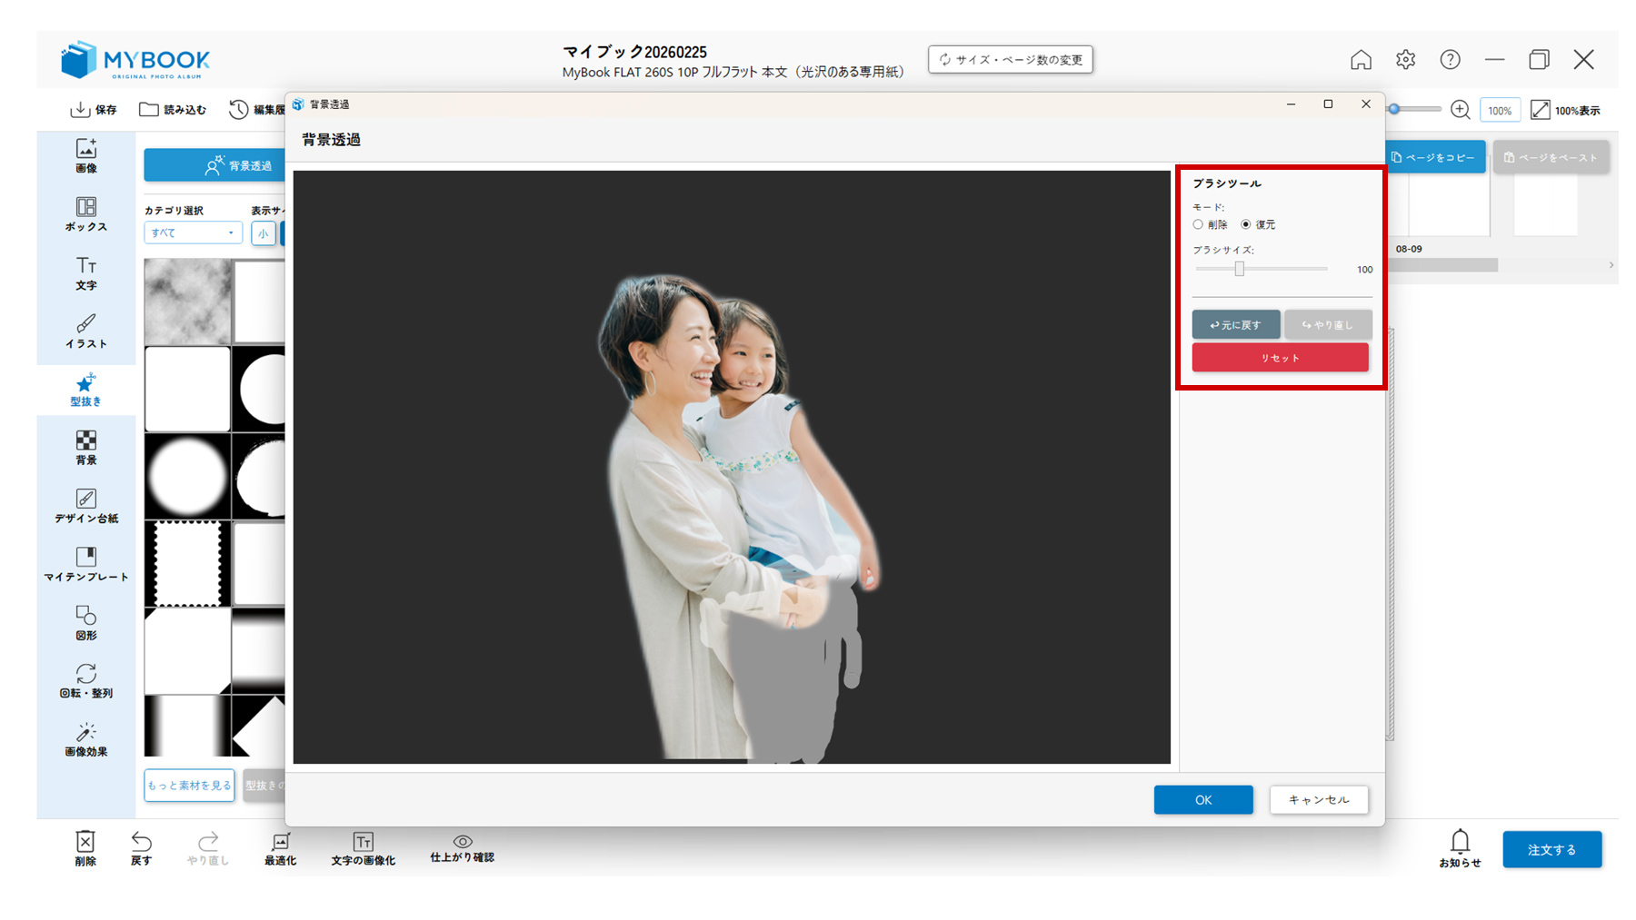Click the page strip horizontal scrollbar
1636x920 pixels.
[x=1443, y=265]
